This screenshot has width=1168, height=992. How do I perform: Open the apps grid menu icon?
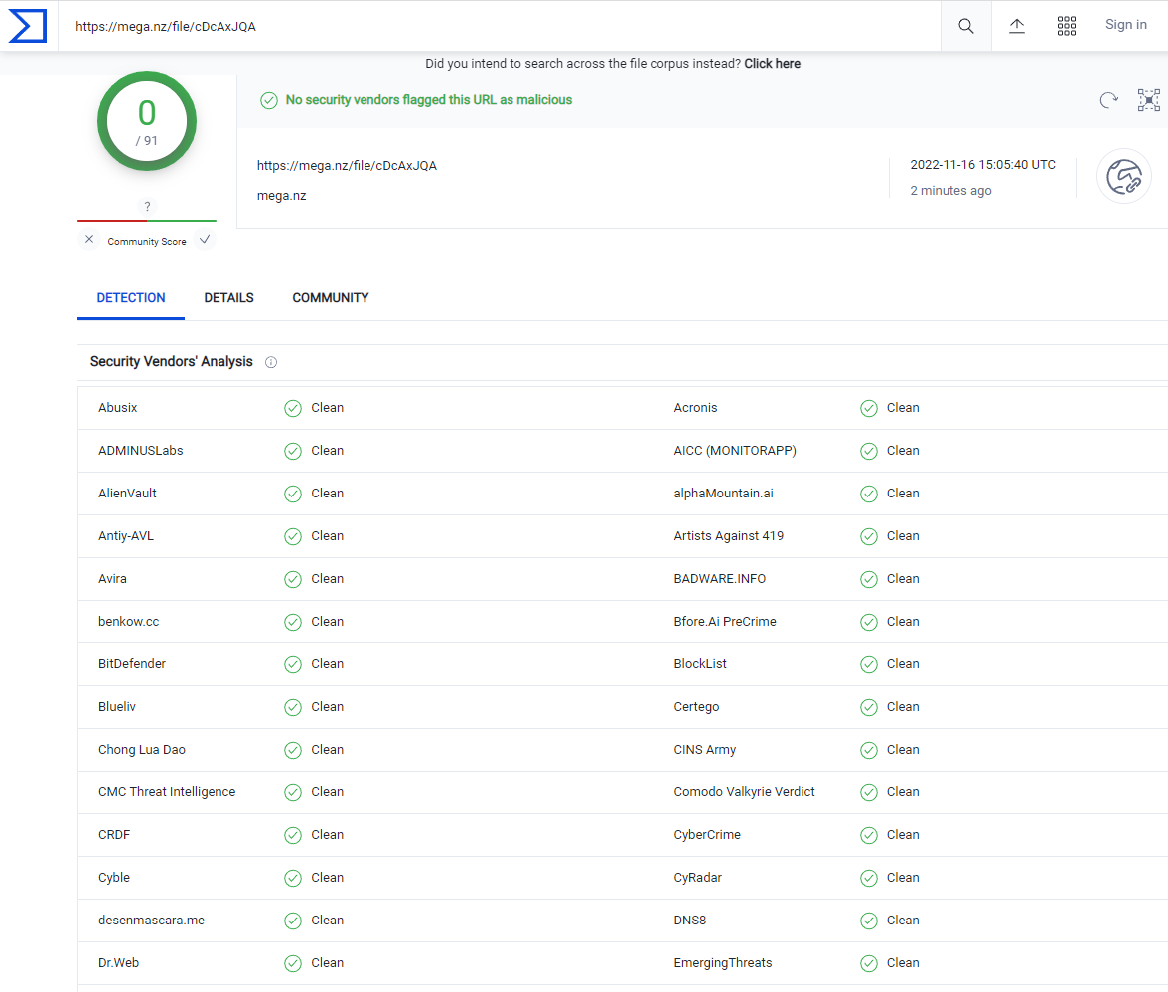click(x=1067, y=26)
